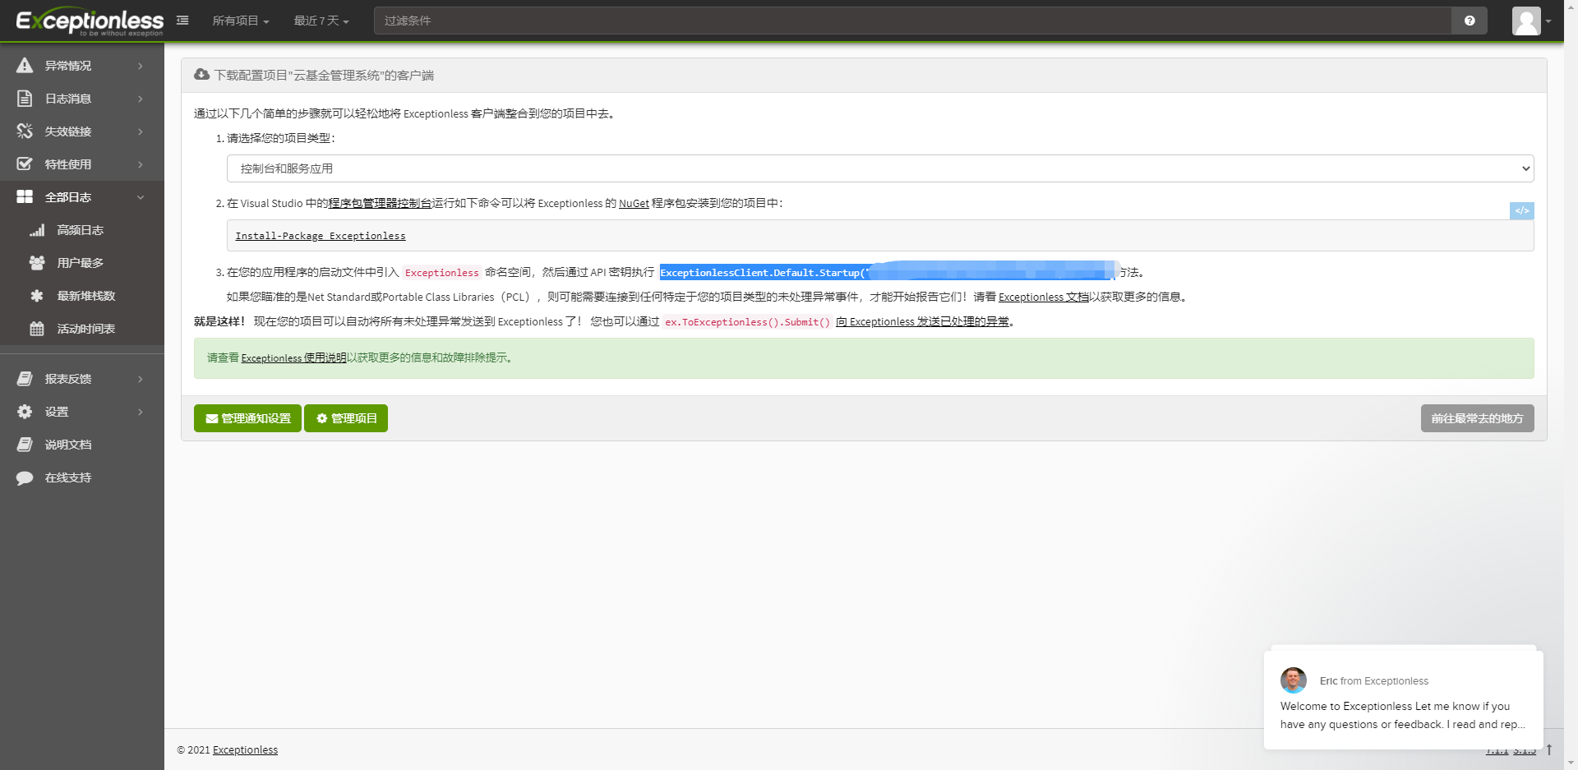
Task: Open the user avatar menu
Action: 1532,21
